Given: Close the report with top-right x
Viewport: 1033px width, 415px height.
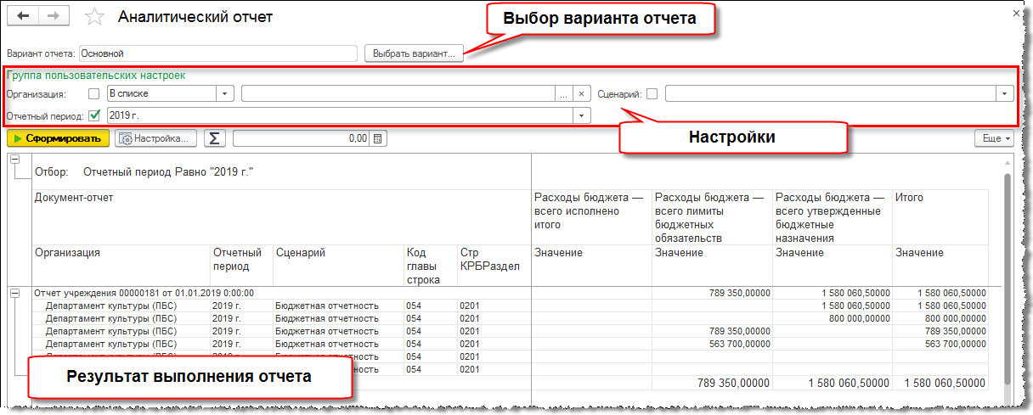Looking at the screenshot, I should click(x=1016, y=14).
